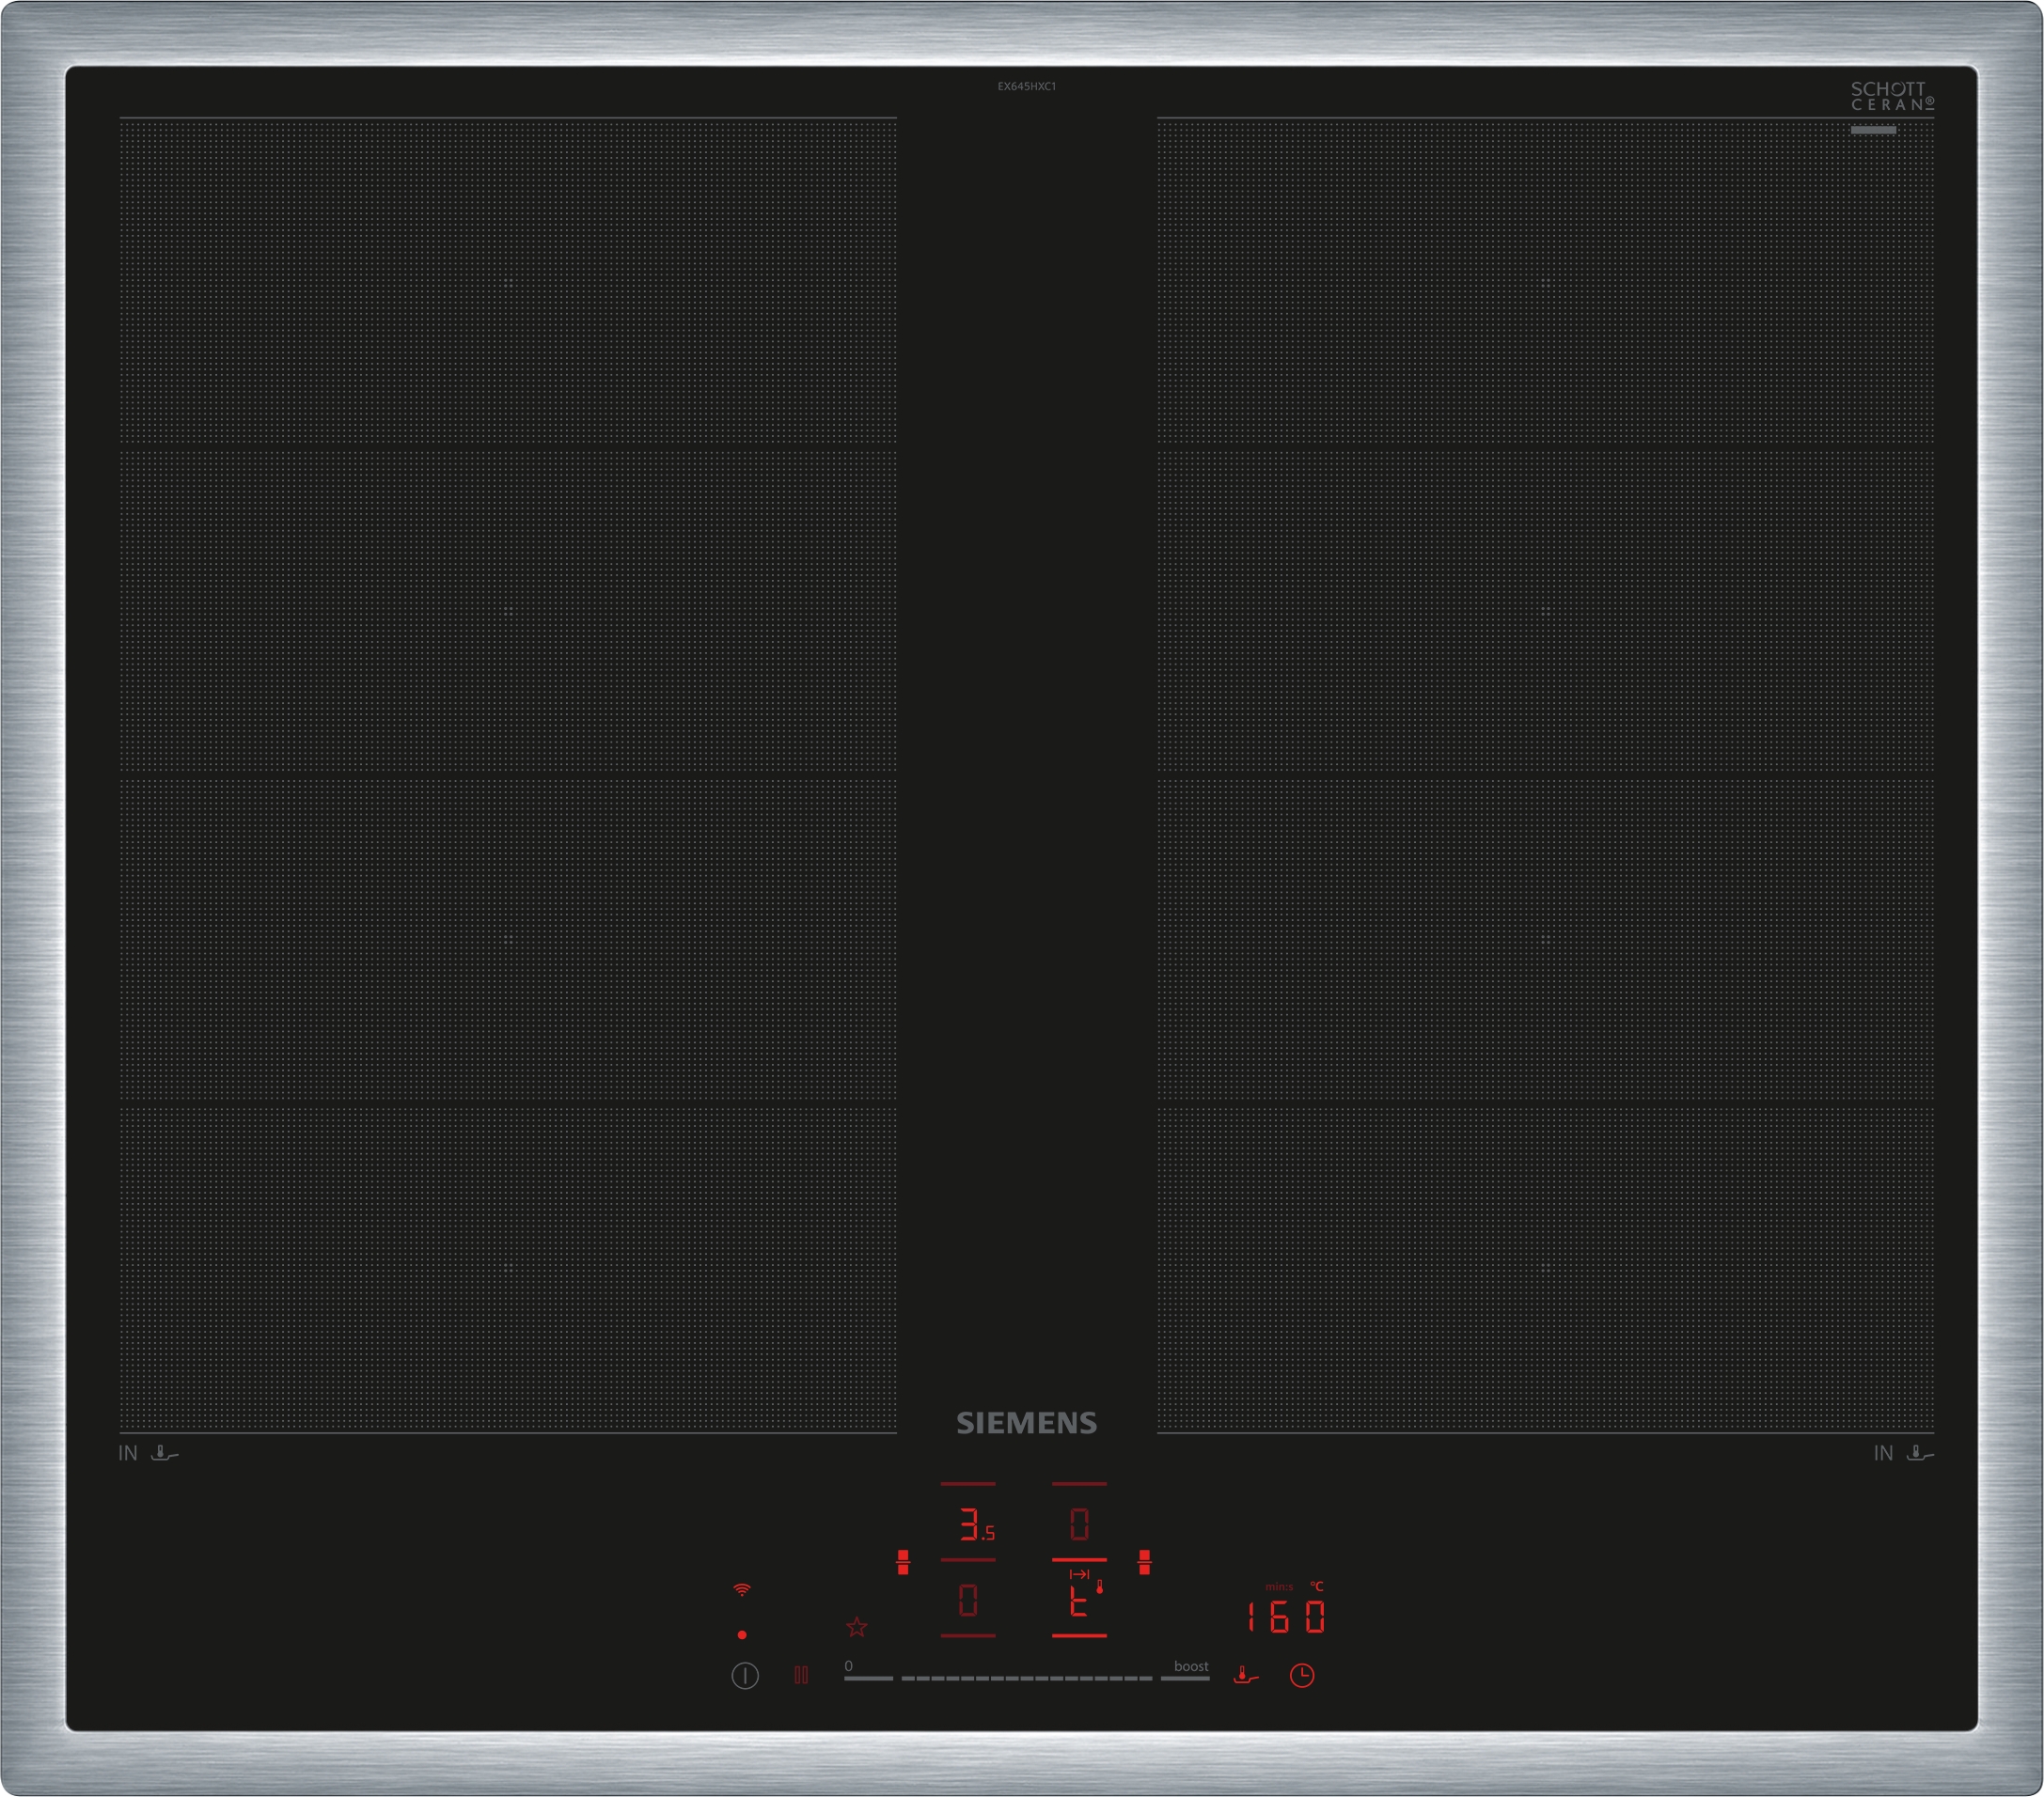Tap the pause (quick stop) icon
This screenshot has width=2044, height=1797.
pos(801,1675)
